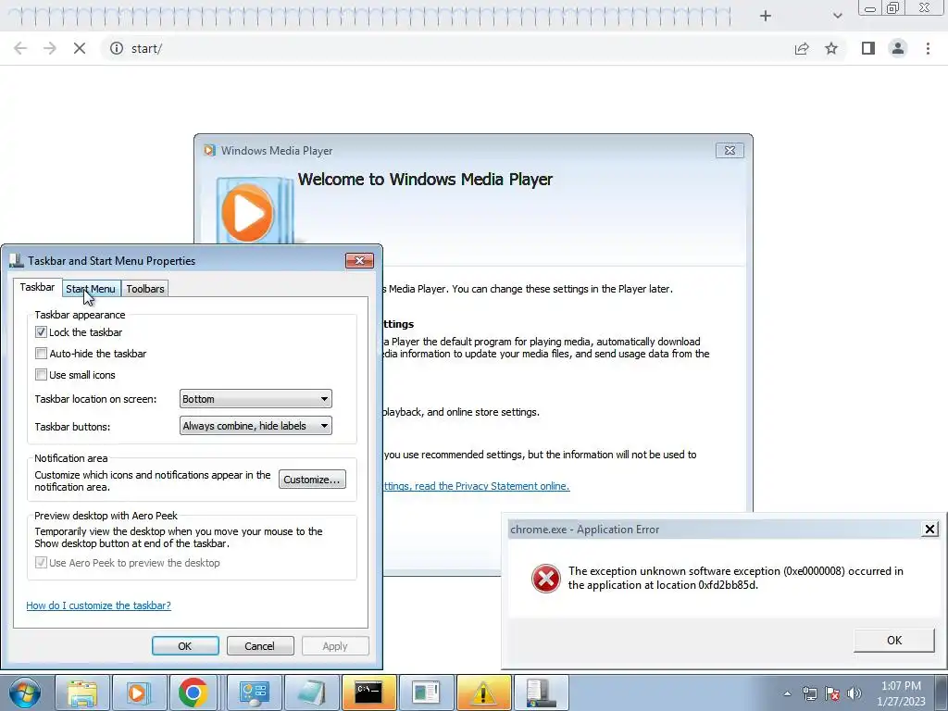Open the Windows Start button
948x711 pixels.
coord(25,692)
